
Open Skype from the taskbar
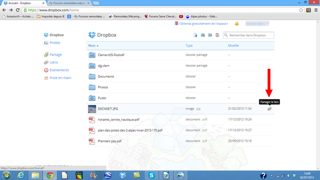click(152, 175)
